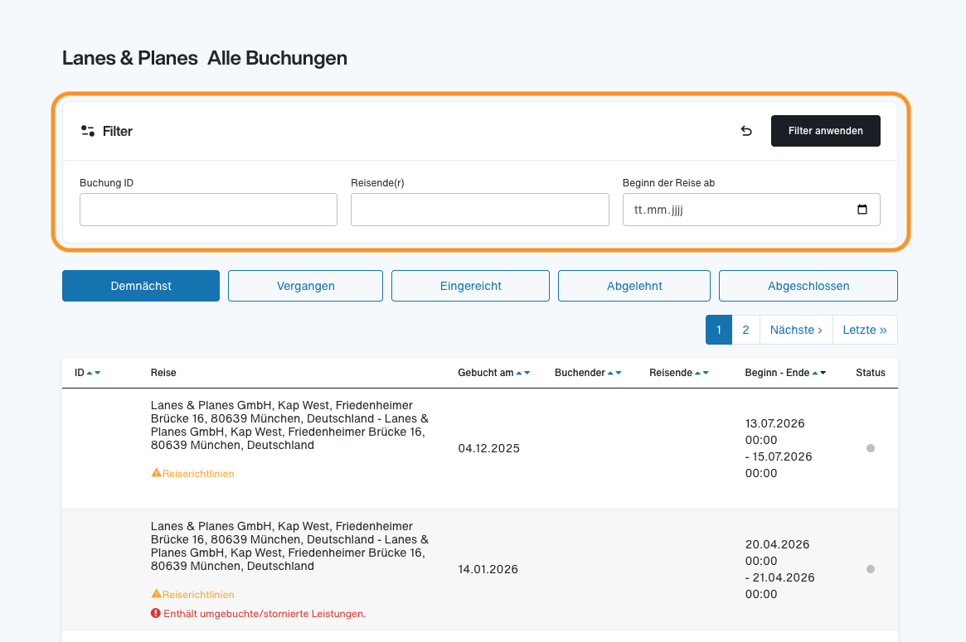Click red exclamation icon for stornierte Leistungen
This screenshot has height=642, width=966.
(x=156, y=613)
